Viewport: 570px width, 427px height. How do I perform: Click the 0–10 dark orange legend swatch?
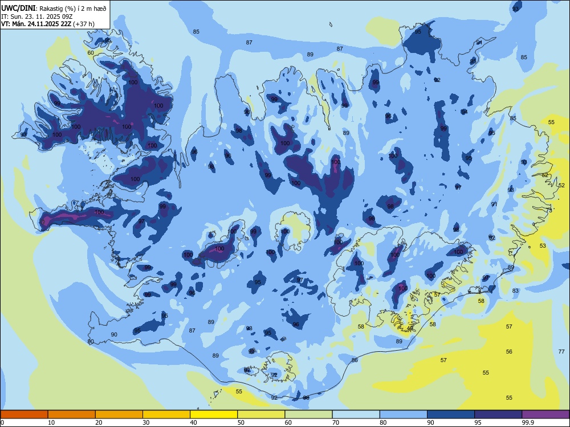point(24,414)
